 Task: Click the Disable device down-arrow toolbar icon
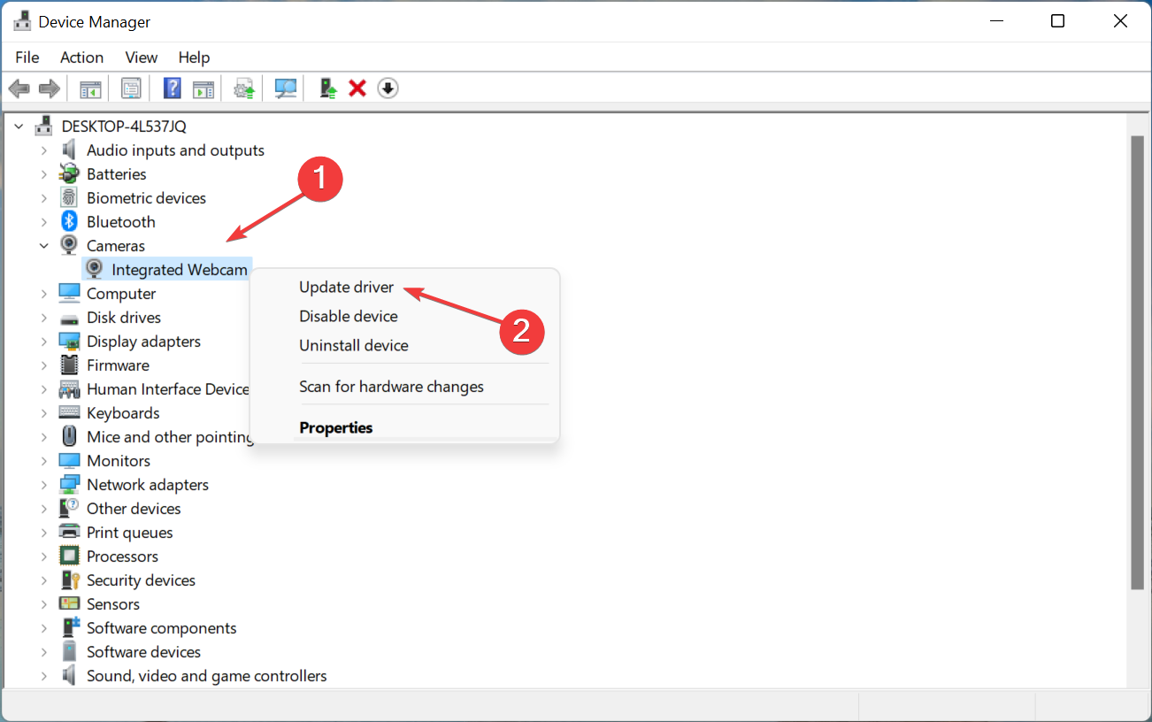click(x=388, y=88)
